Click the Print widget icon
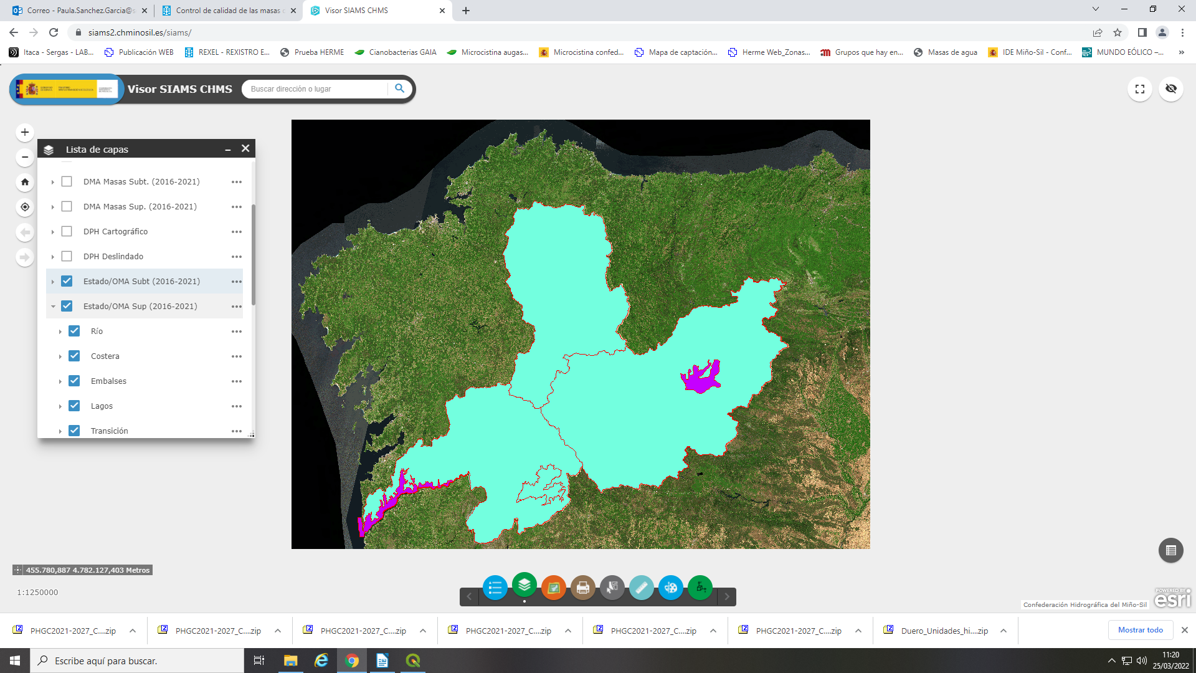This screenshot has width=1196, height=673. tap(582, 588)
